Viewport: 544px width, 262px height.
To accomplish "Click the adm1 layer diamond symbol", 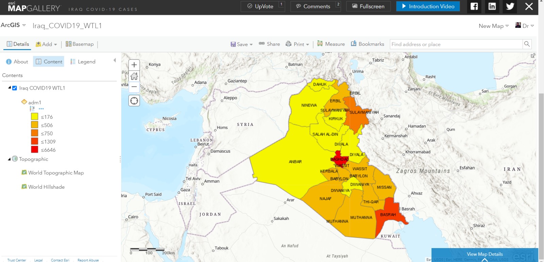I will click(x=24, y=102).
